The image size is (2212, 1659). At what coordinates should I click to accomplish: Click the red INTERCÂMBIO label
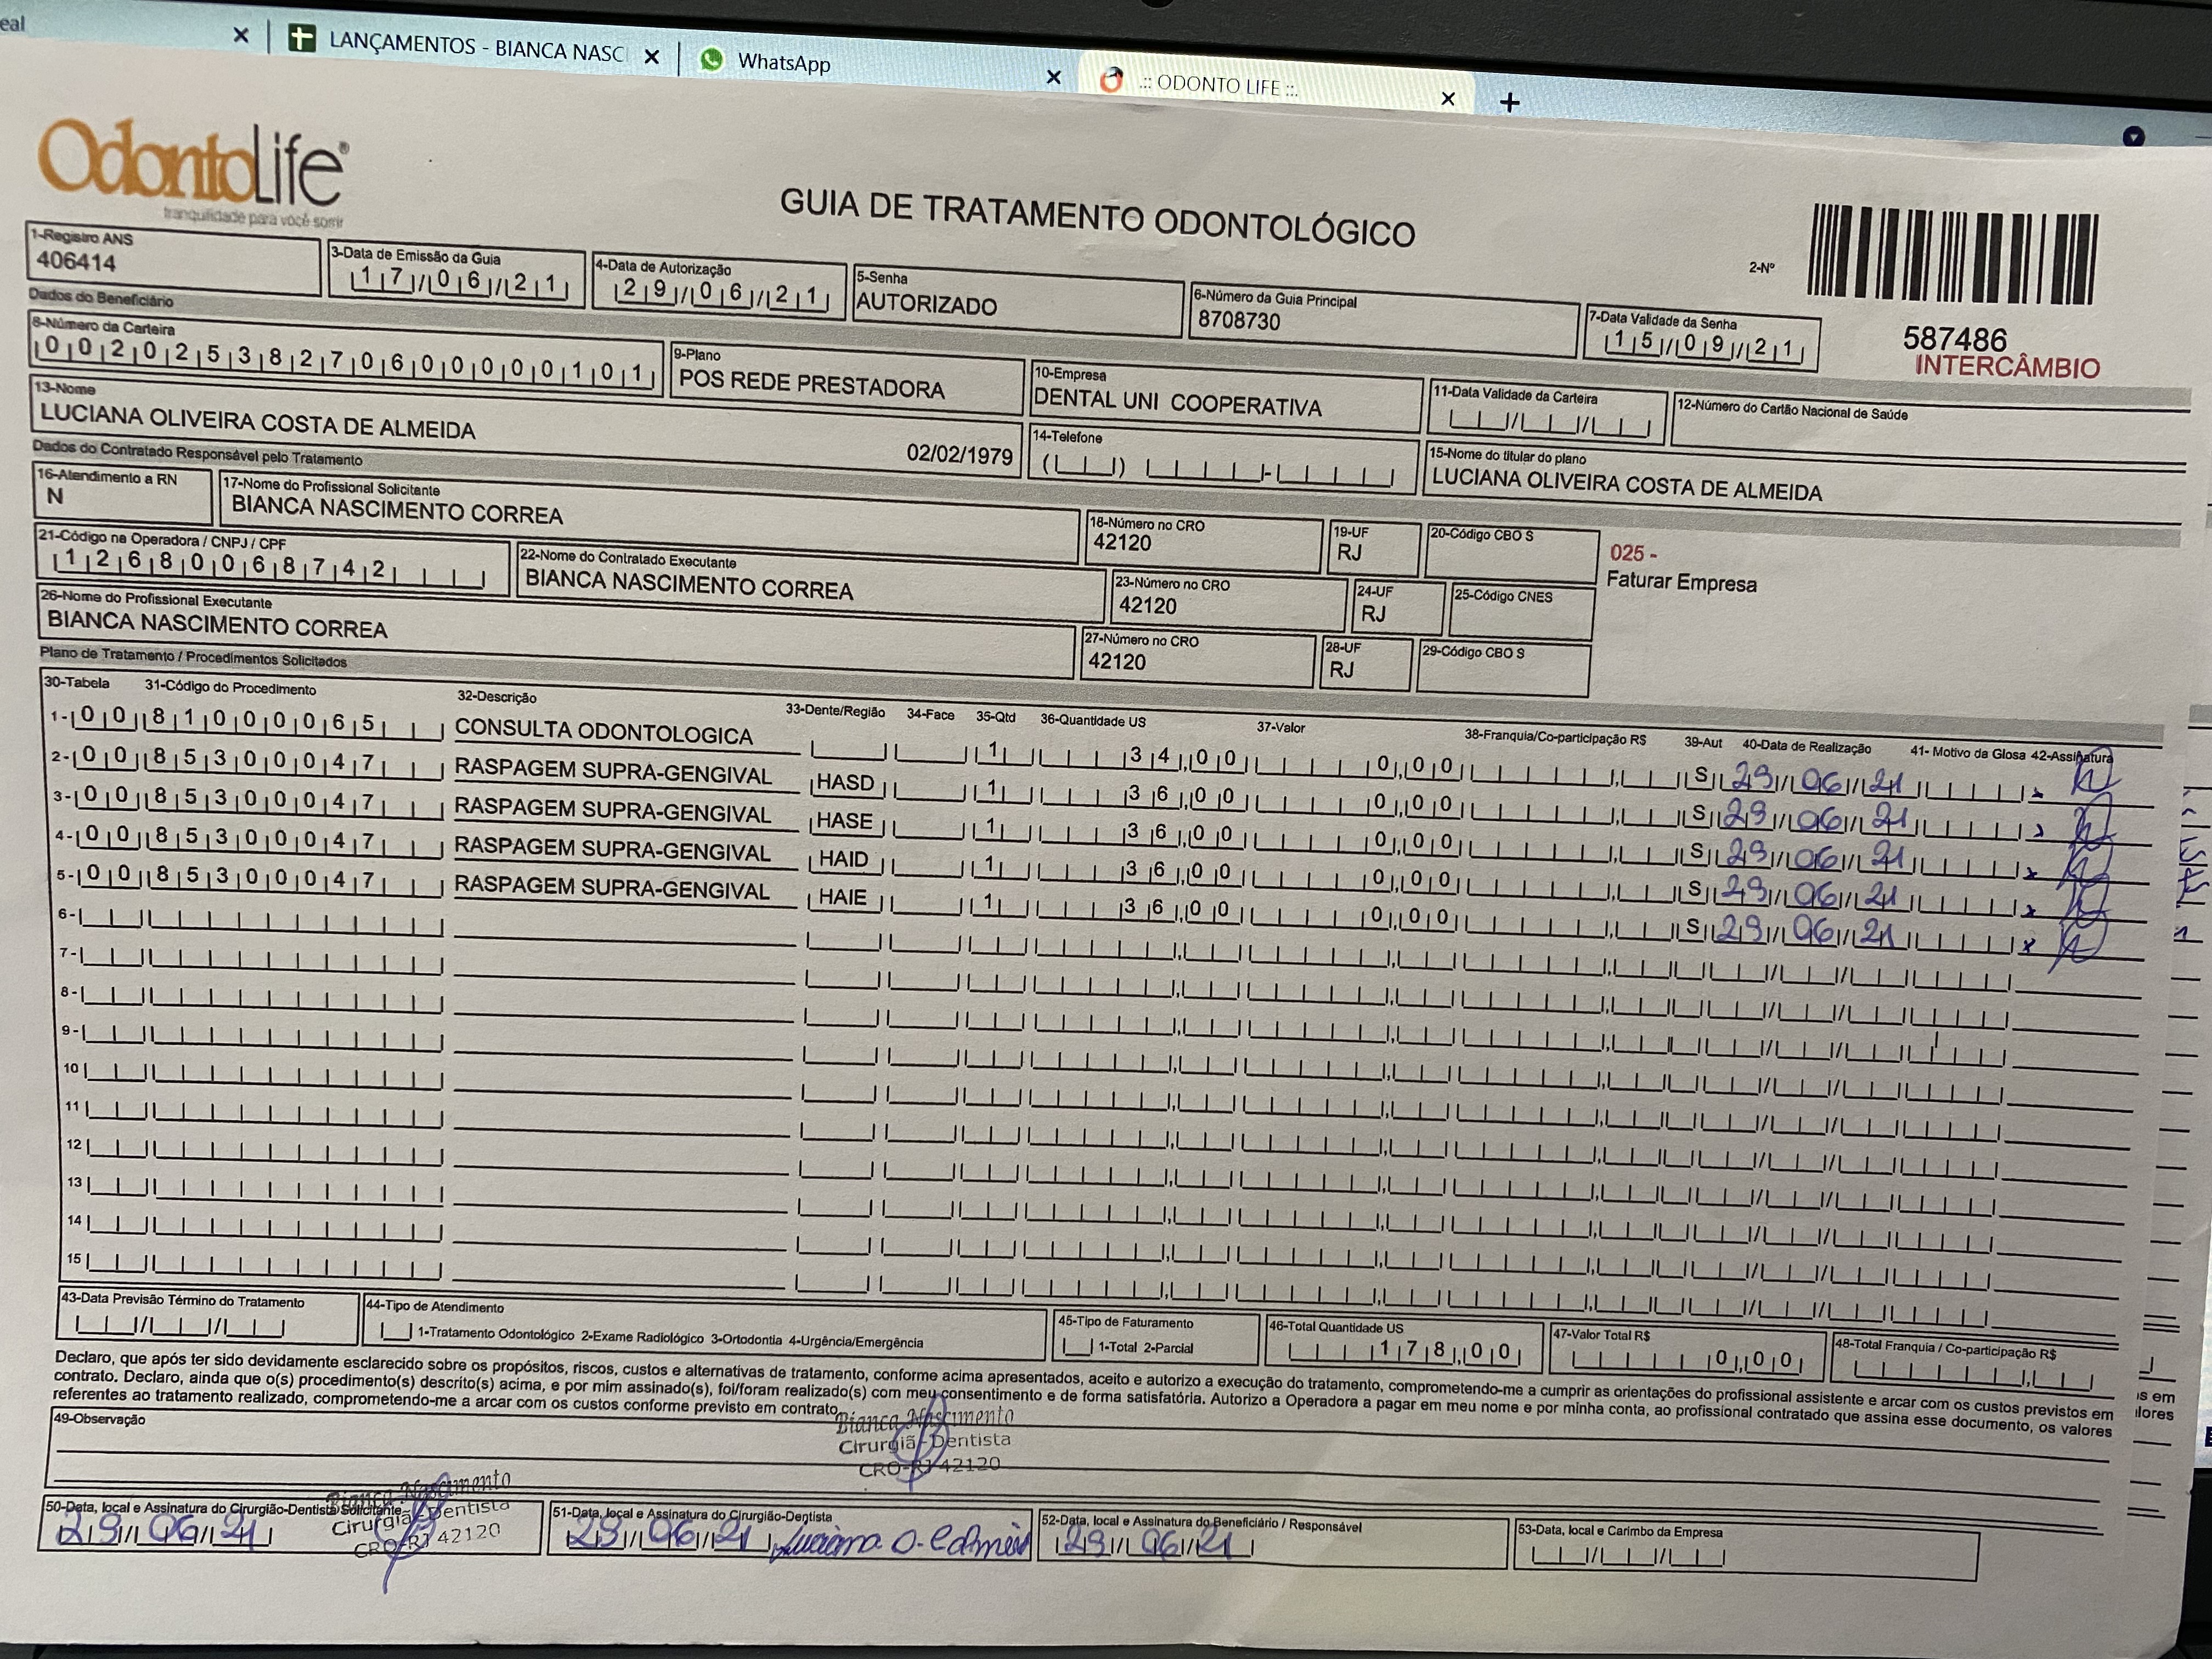tap(2007, 367)
